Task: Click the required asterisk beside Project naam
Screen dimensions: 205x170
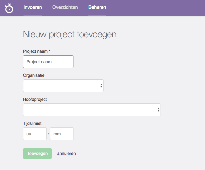Action: (x=50, y=51)
